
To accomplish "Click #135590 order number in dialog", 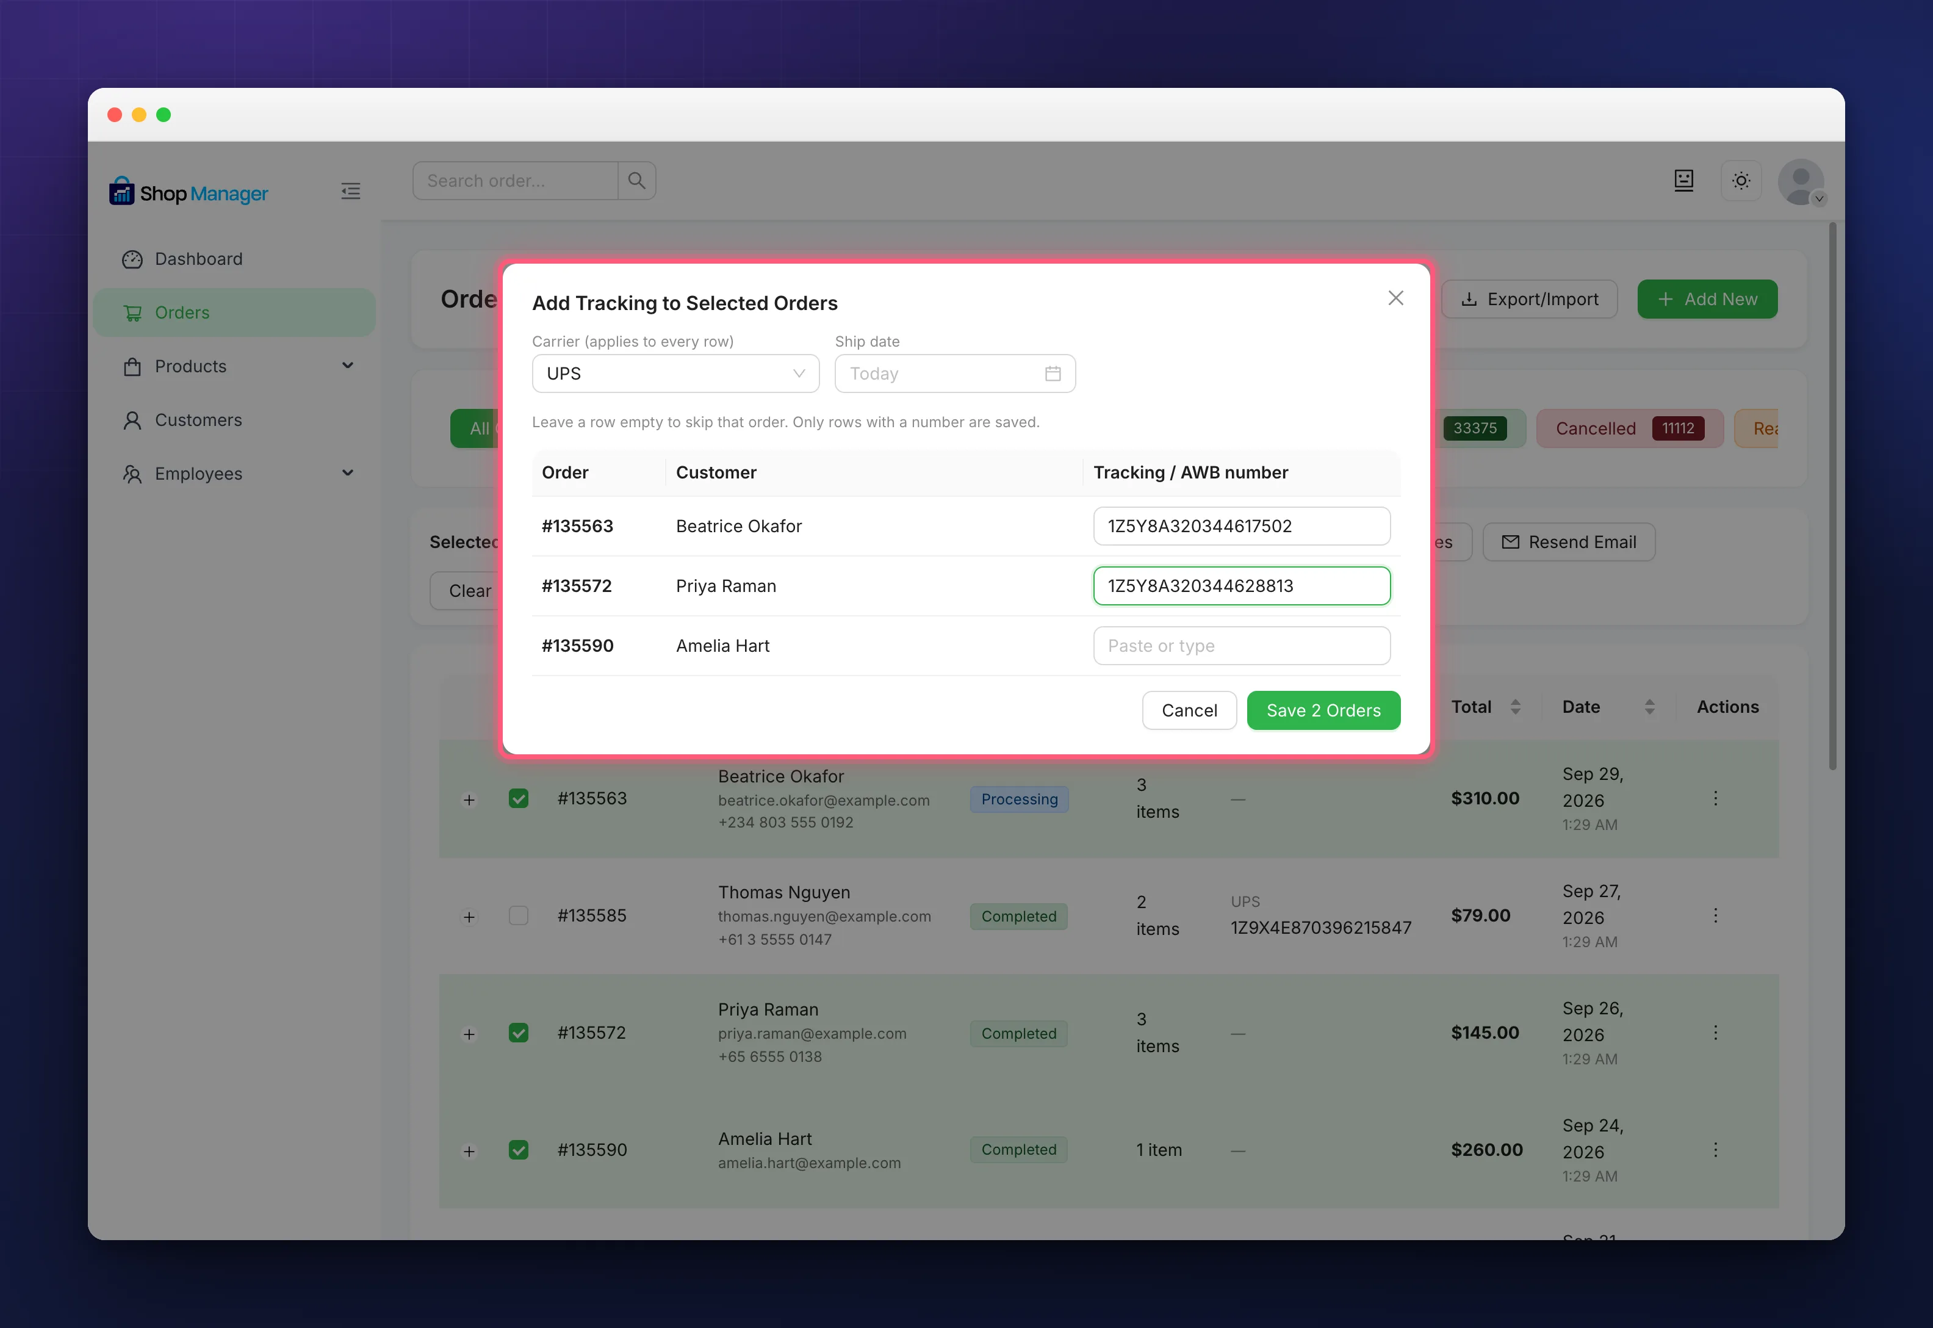I will (577, 646).
